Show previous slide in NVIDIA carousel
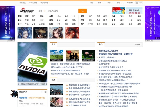This screenshot has height=107, width=160. click(18, 84)
